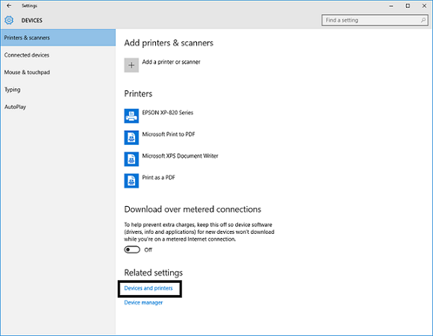Select the EPSON XP-820 Series printer icon

(x=131, y=116)
